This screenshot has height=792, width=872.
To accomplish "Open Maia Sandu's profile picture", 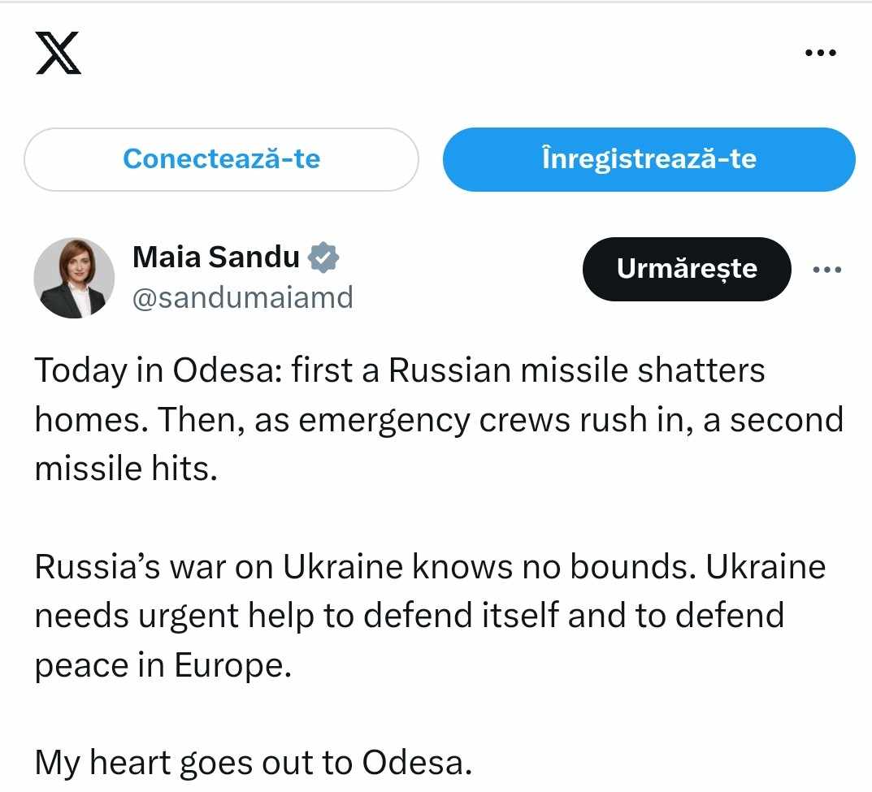I will (74, 278).
